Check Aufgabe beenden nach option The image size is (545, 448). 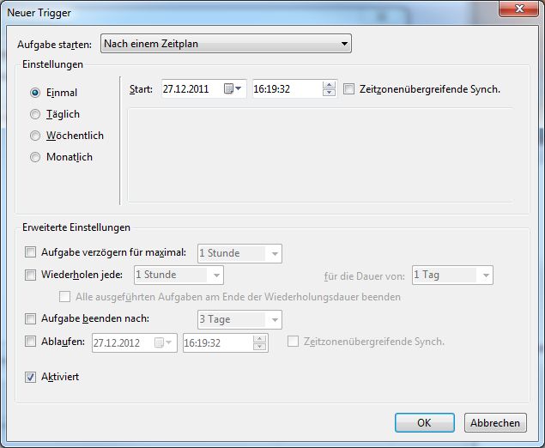click(x=30, y=318)
